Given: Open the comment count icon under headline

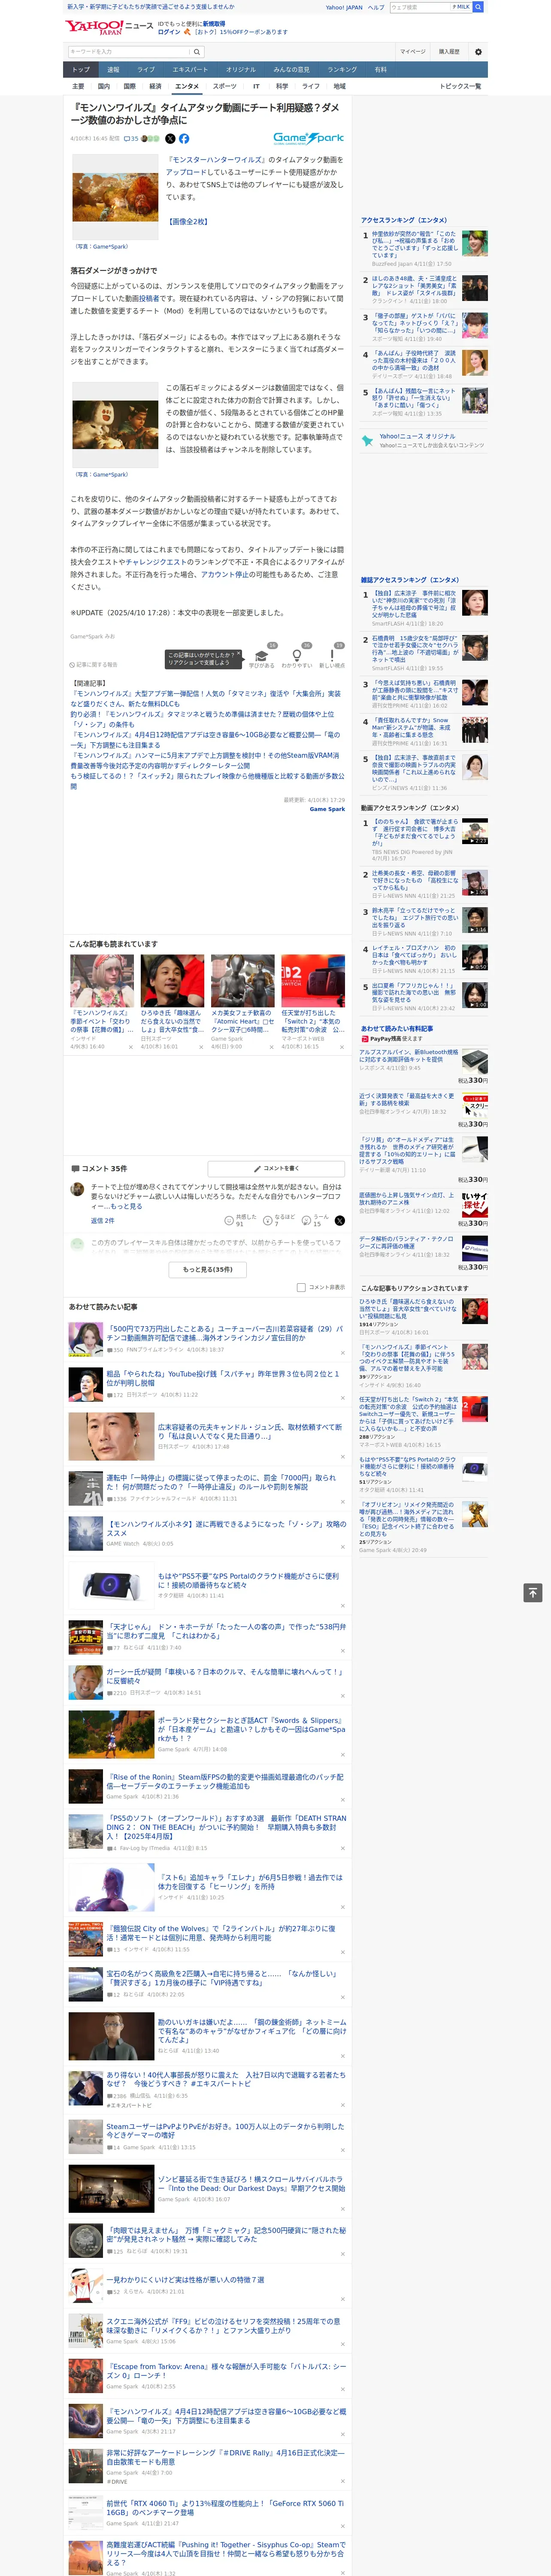Looking at the screenshot, I should pos(131,139).
